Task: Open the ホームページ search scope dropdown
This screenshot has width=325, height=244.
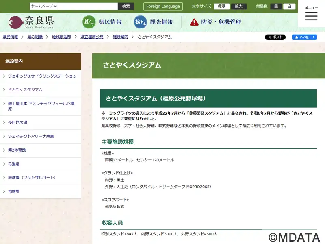Action: (x=44, y=7)
